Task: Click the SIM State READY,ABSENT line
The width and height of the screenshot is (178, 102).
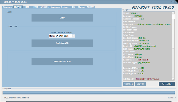Action: click(x=137, y=49)
